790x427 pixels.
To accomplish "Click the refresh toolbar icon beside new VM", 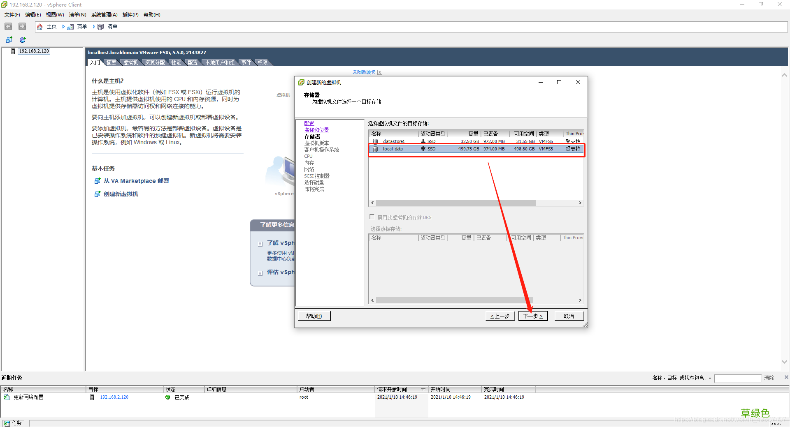I will coord(23,40).
